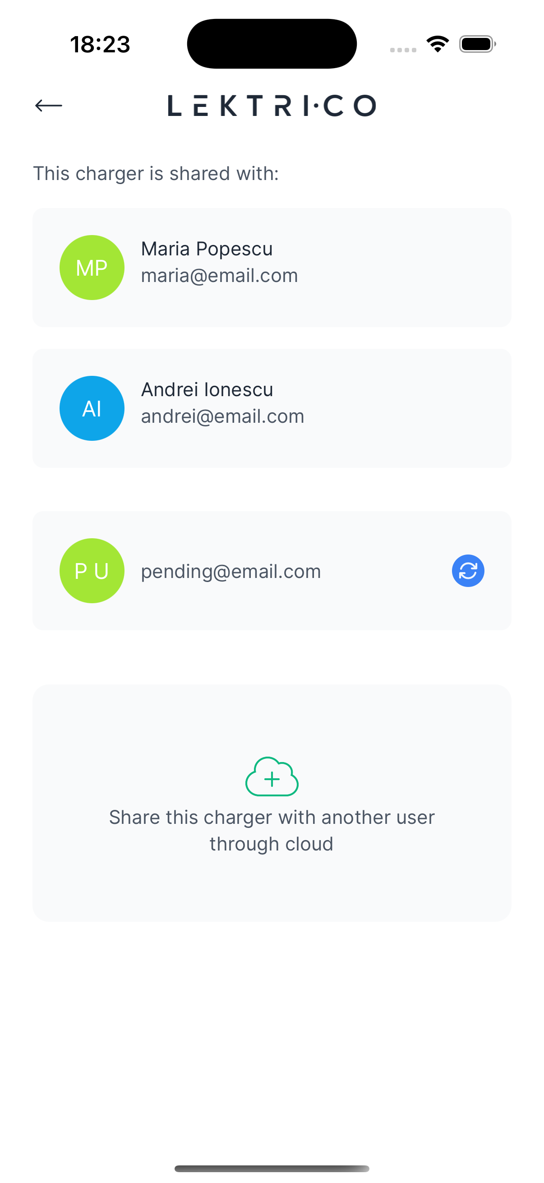Screen dimensions: 544x1183
Task: Click the andrei@email.com address
Action: 223,416
